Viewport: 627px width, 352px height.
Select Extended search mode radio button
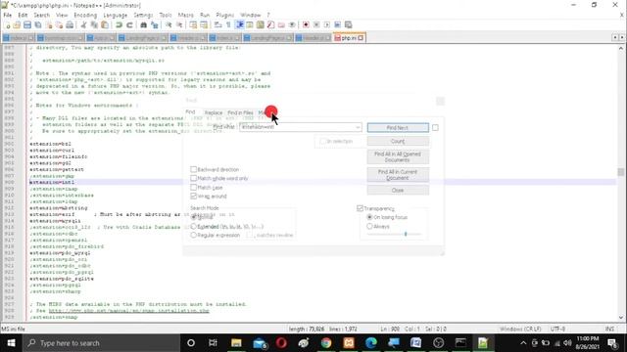pos(194,226)
